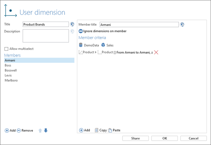The image size is (211, 145).
Task: Click into Member title field
Action: click(x=139, y=25)
